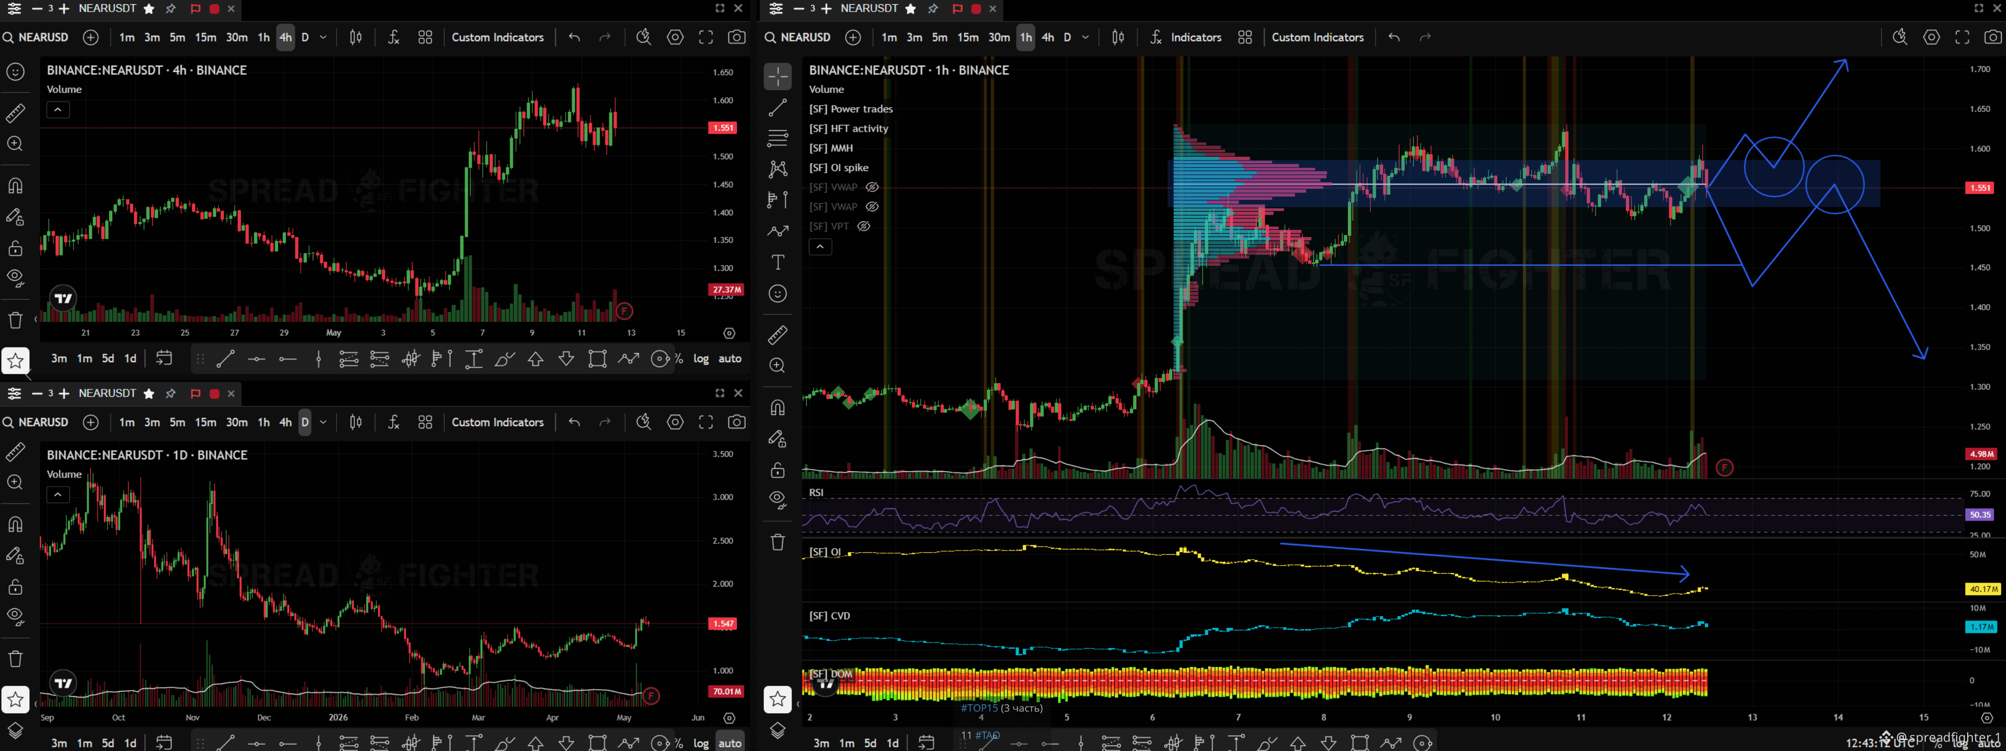
Task: Select the crosshair cursor in 1h chart sidebar
Action: pyautogui.click(x=777, y=76)
